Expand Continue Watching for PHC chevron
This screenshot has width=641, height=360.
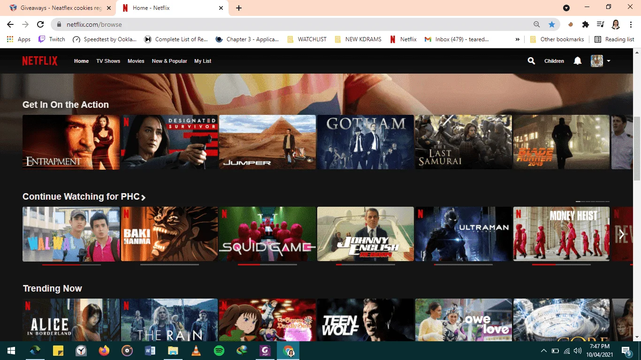click(143, 197)
